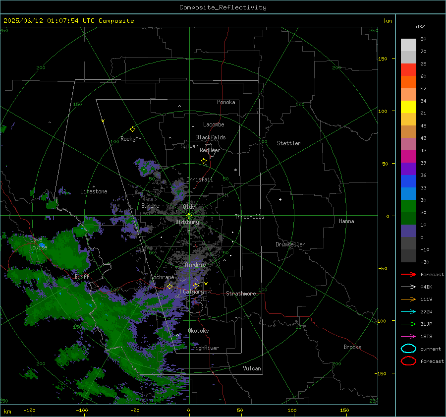Click the yellow diamond marker below RedDeer
Screen dimensions: 446x417
(x=204, y=161)
